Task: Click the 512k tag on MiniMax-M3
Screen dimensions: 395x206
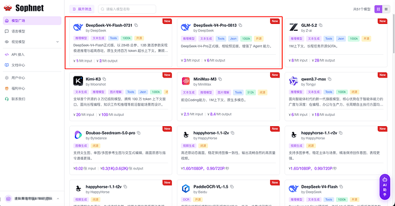Action: tap(250, 92)
